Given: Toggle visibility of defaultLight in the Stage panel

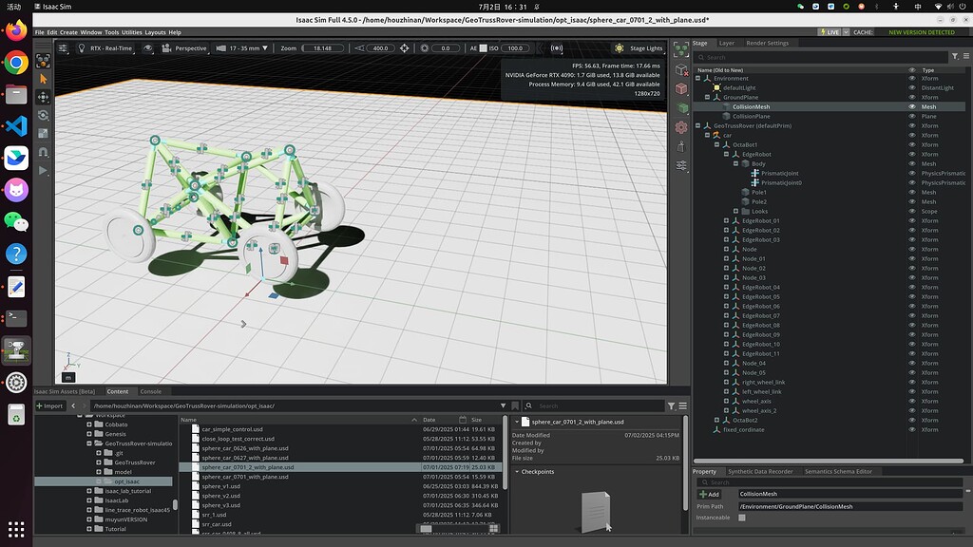Looking at the screenshot, I should (911, 87).
